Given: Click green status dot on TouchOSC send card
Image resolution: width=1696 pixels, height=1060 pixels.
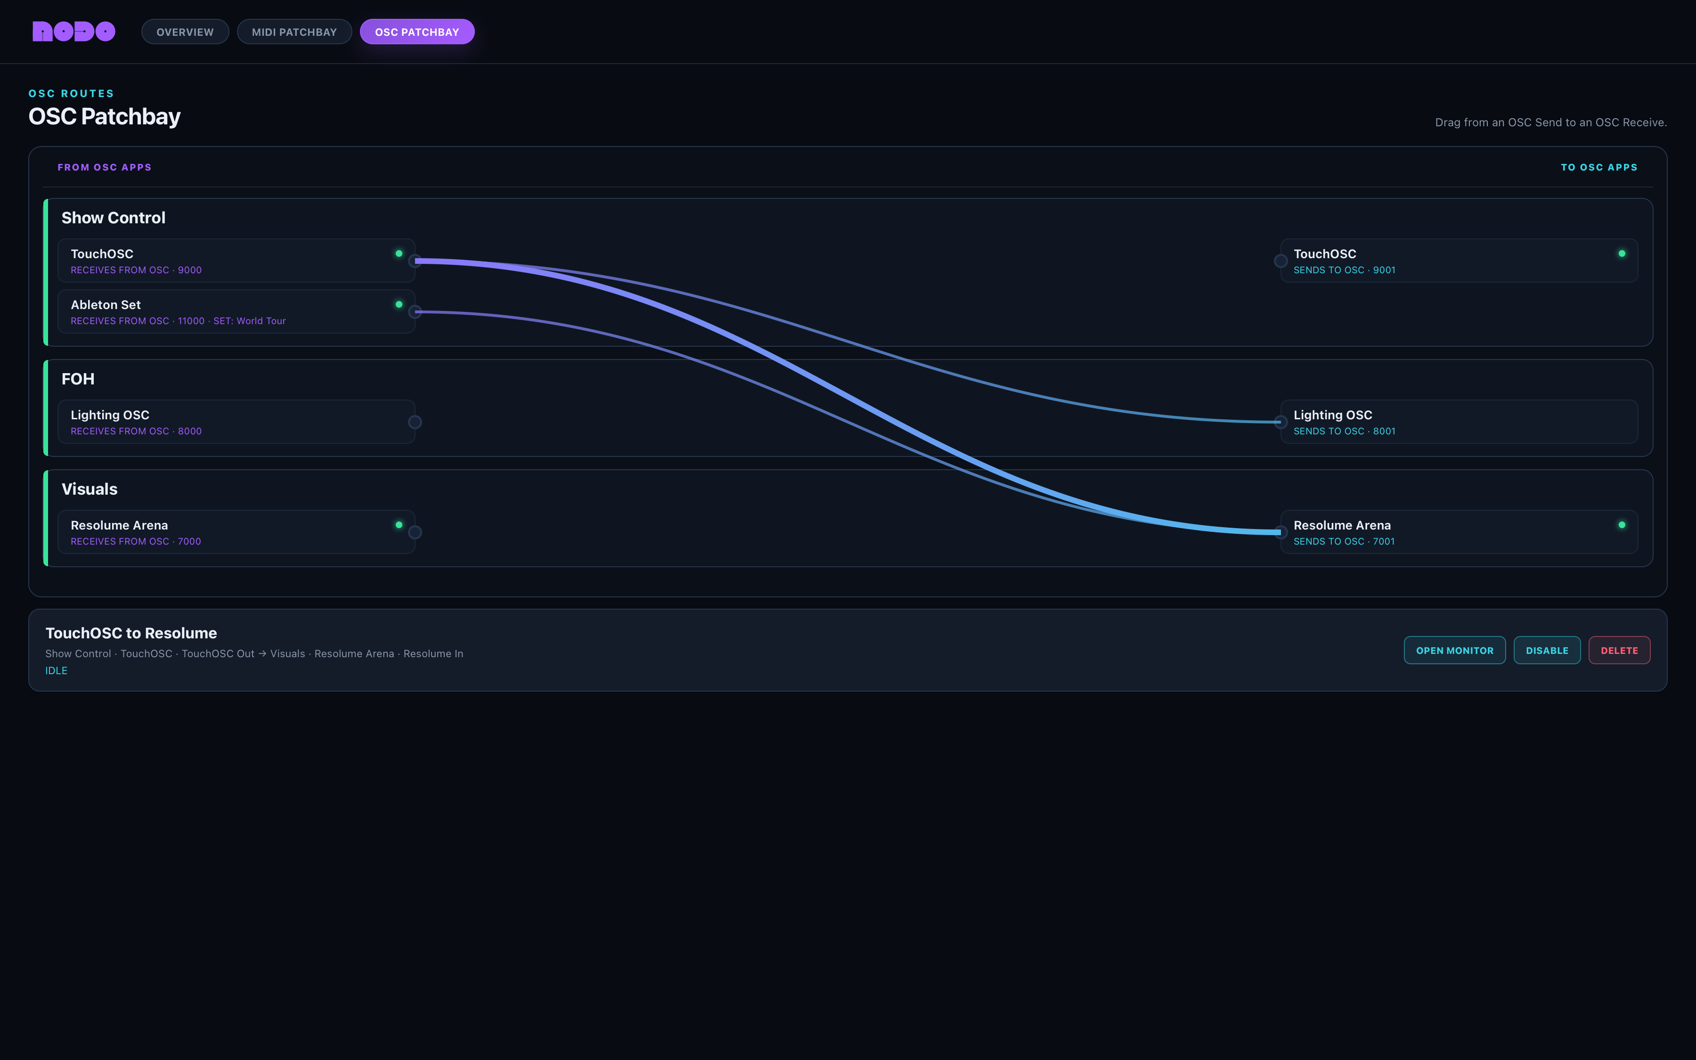Looking at the screenshot, I should 1622,254.
